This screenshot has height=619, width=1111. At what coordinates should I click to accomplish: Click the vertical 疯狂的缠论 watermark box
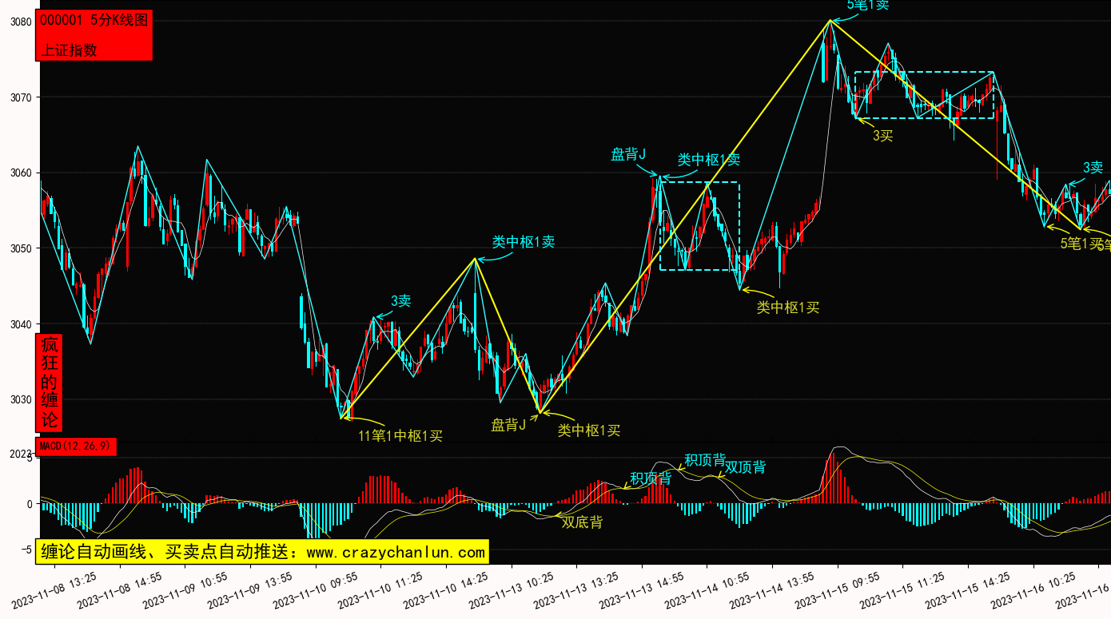[50, 383]
